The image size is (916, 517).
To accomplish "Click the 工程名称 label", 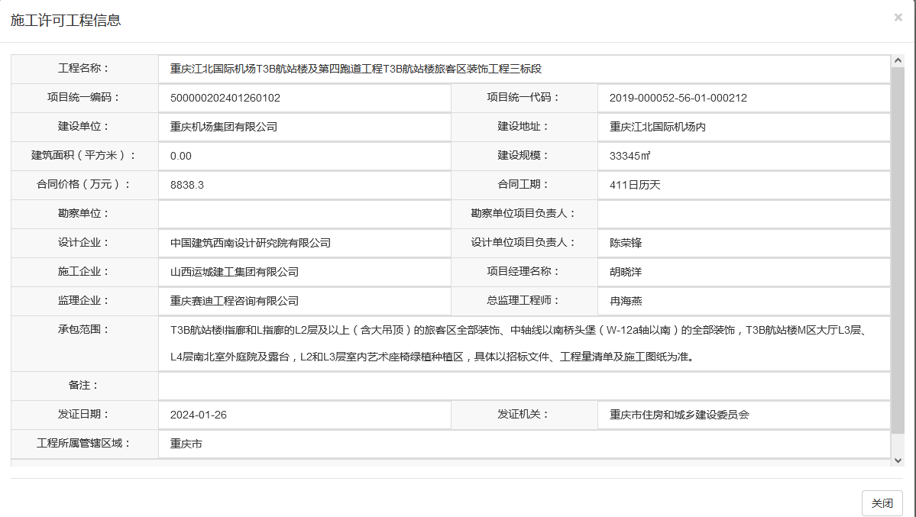I will pyautogui.click(x=84, y=69).
